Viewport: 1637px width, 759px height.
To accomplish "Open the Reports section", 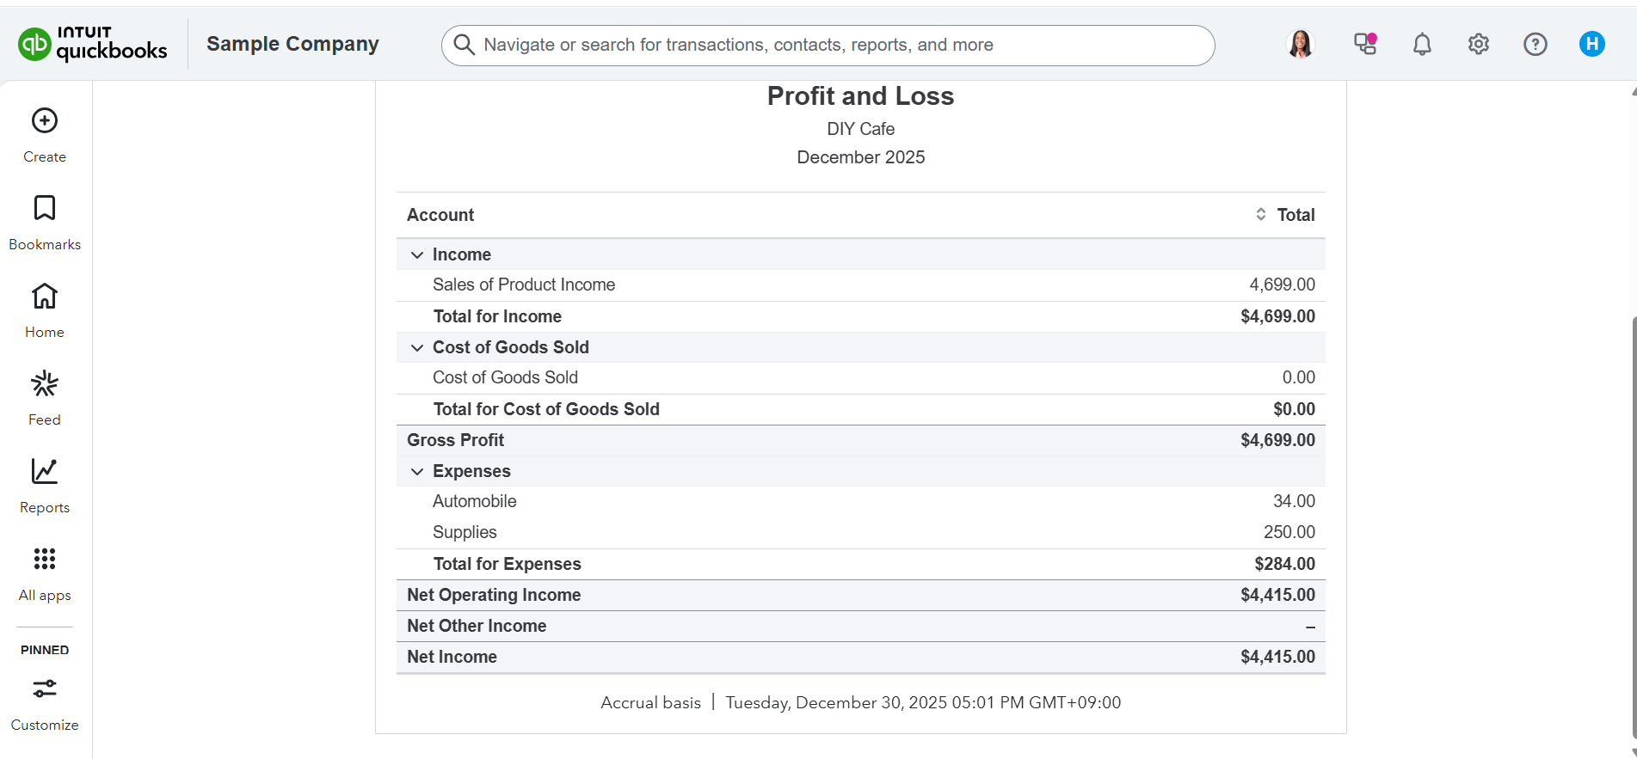I will (x=45, y=472).
